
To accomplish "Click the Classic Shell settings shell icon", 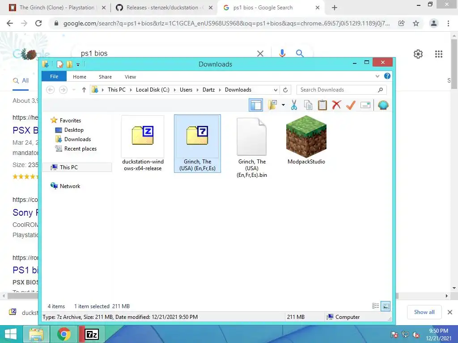I will (x=383, y=105).
